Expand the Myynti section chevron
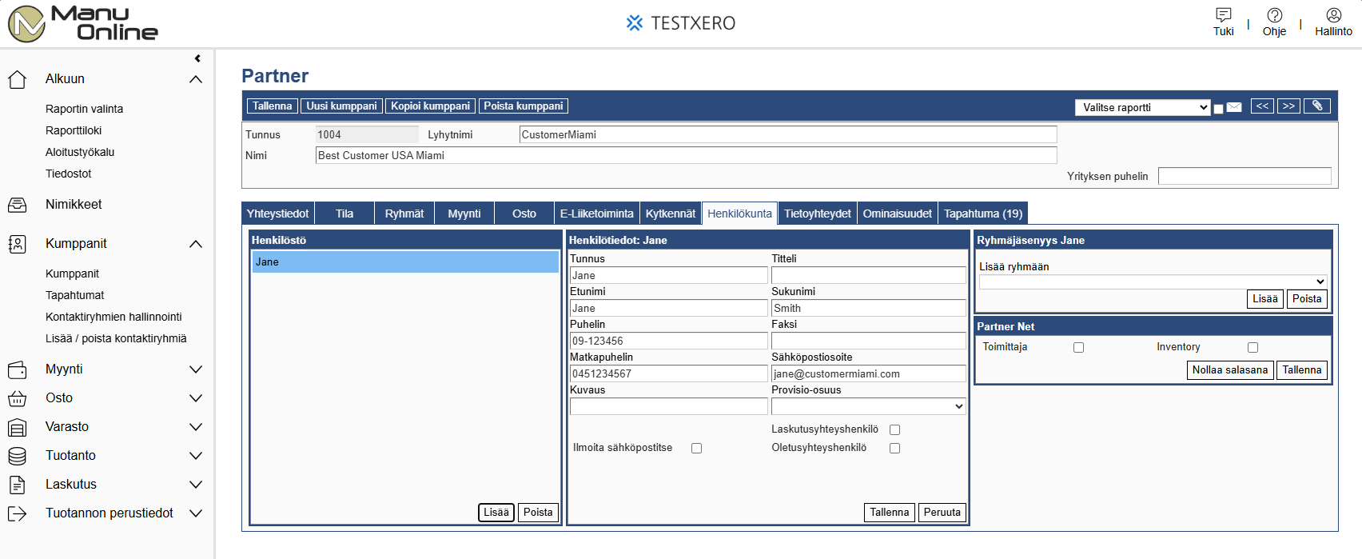This screenshot has height=559, width=1362. (x=196, y=369)
